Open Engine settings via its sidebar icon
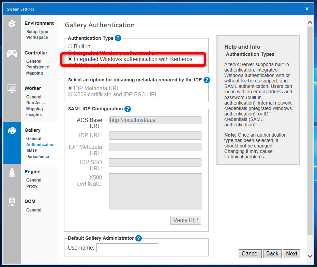This screenshot has height=267, width=317. point(12,172)
